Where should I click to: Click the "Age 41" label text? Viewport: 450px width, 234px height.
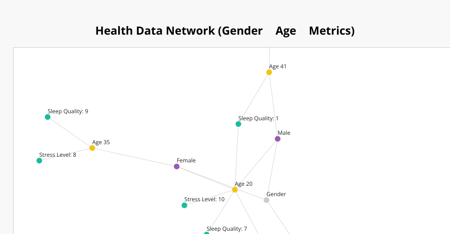tap(278, 66)
